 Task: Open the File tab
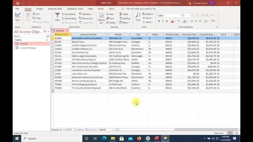coord(17,9)
